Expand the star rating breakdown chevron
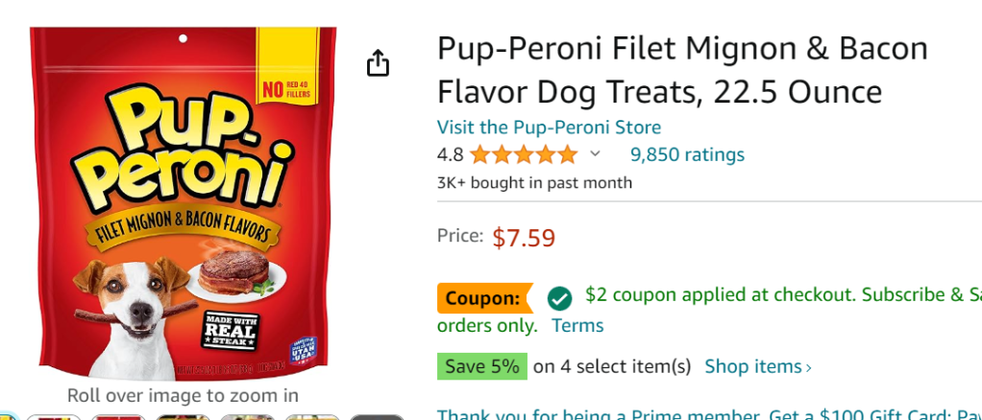982x420 pixels. pyautogui.click(x=595, y=154)
